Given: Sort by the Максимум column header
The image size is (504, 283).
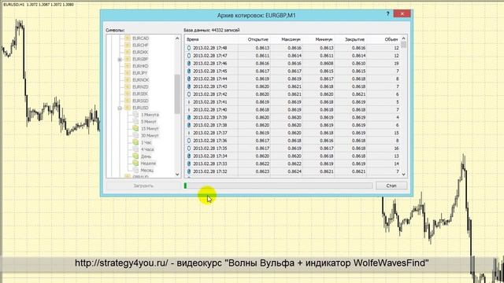Looking at the screenshot, I should click(x=287, y=39).
